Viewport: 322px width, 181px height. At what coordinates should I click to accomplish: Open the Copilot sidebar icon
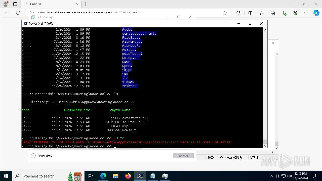pyautogui.click(x=316, y=13)
